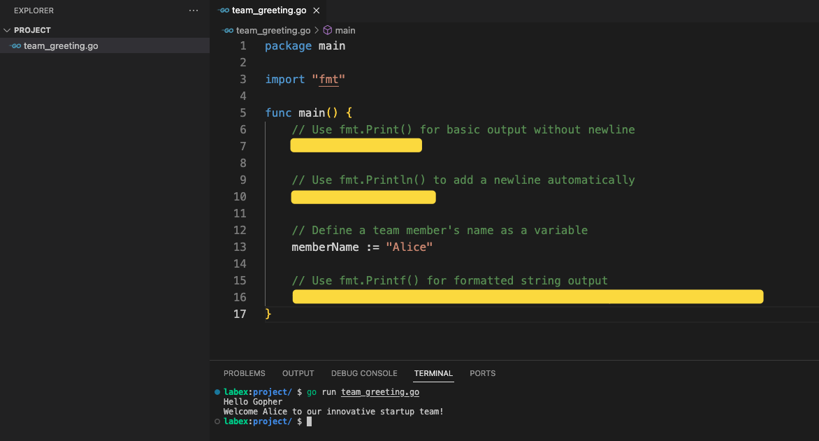Click line number 13 in the gutter
This screenshot has height=441, width=819.
click(240, 247)
